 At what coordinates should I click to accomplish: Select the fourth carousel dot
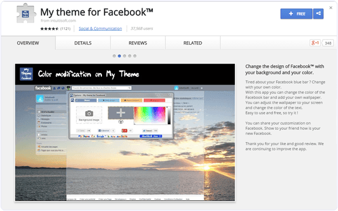coord(129,56)
